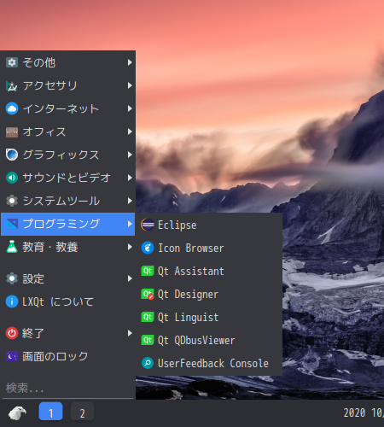Click the プログラミング category icon

click(12, 224)
